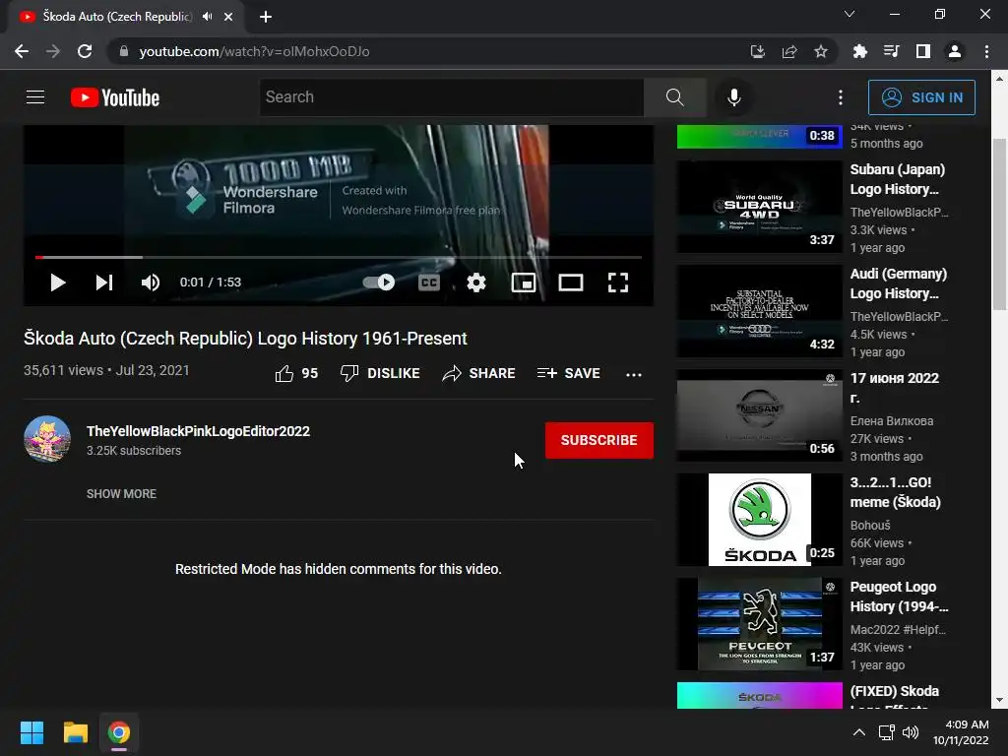Viewport: 1008px width, 756px height.
Task: Open more actions ellipsis below video
Action: pyautogui.click(x=634, y=374)
